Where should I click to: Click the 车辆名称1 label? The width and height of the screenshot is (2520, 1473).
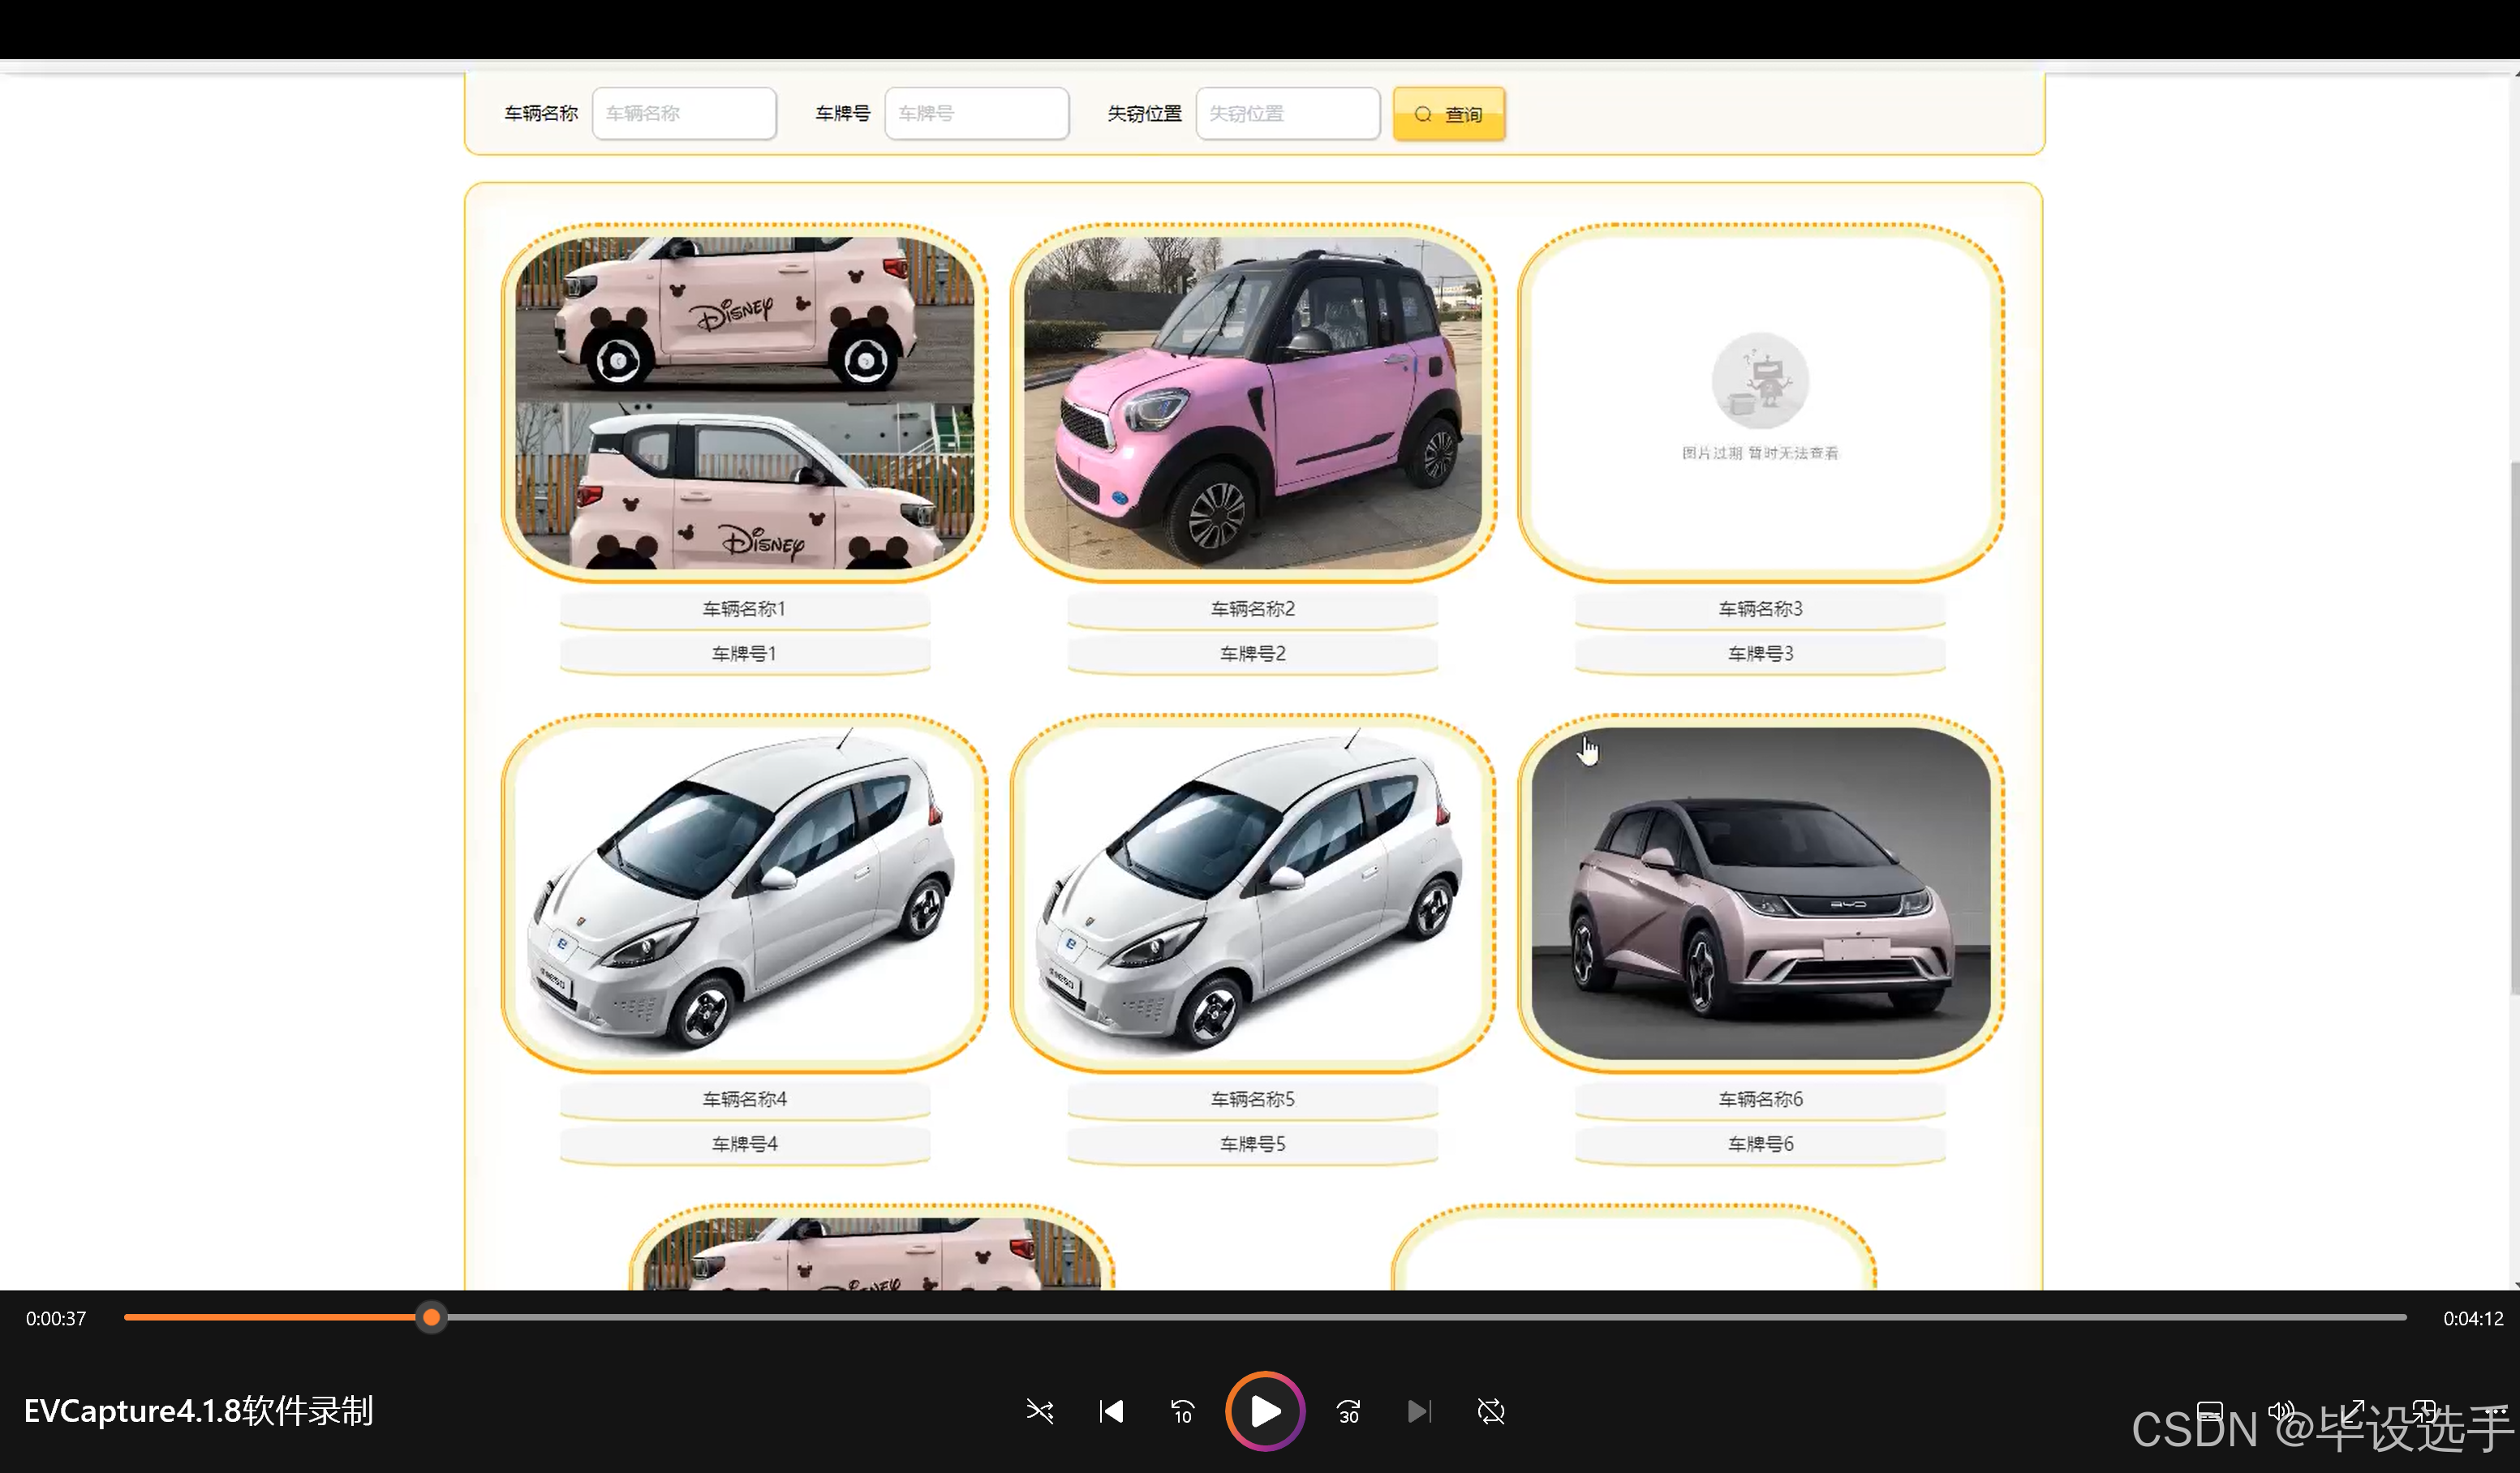tap(745, 609)
